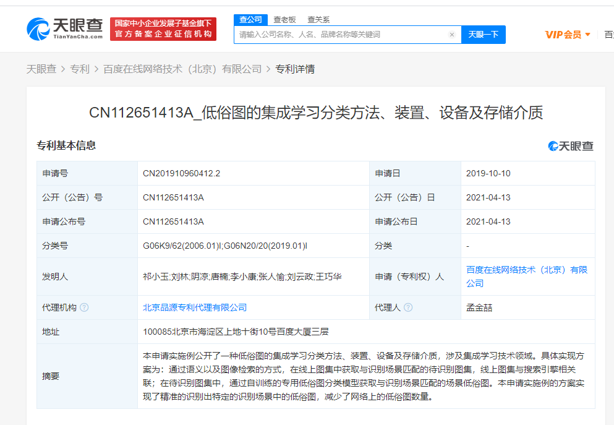614x425 pixels.
Task: Open the 专利 breadcrumb link
Action: [80, 69]
